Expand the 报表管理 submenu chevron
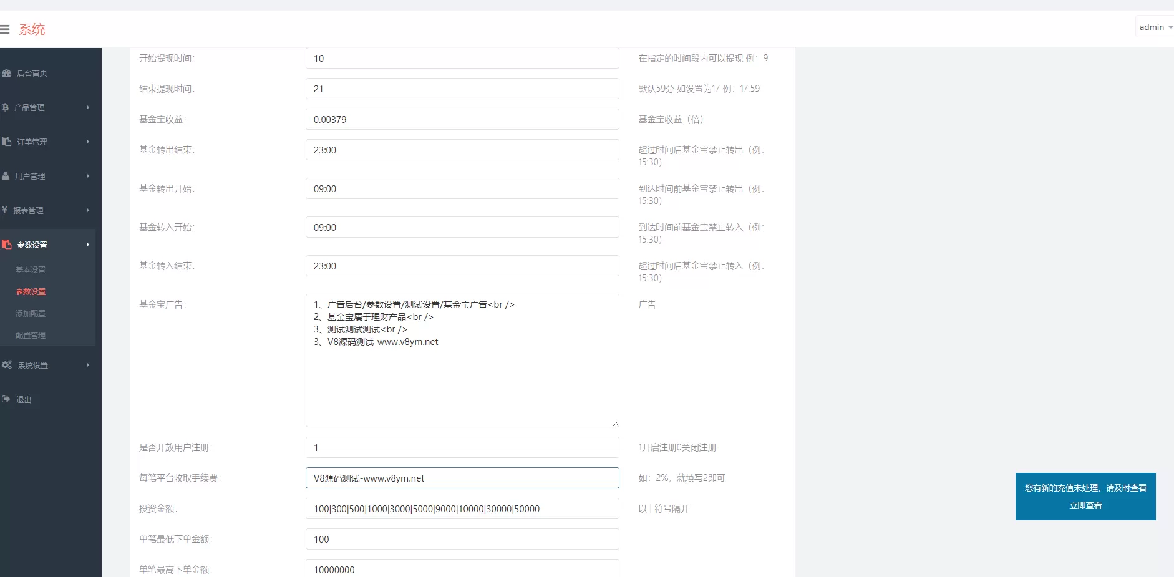The image size is (1174, 577). tap(87, 210)
